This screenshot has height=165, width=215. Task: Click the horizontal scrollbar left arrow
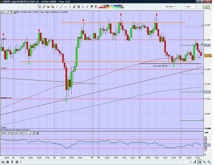click(21, 162)
